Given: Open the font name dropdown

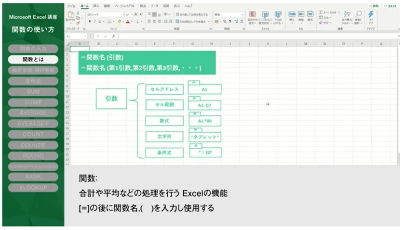Looking at the screenshot, I should (x=123, y=15).
